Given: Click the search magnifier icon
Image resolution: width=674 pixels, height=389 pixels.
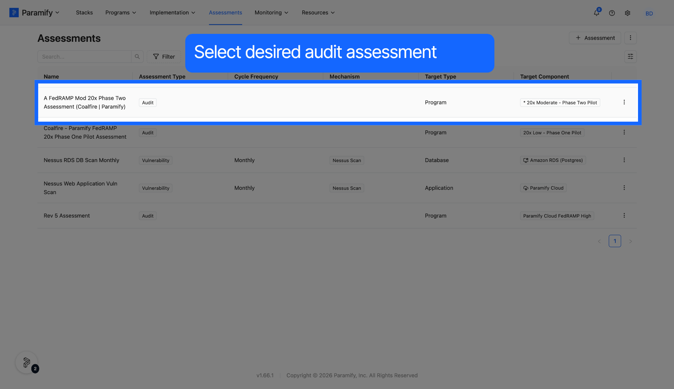Looking at the screenshot, I should 137,57.
